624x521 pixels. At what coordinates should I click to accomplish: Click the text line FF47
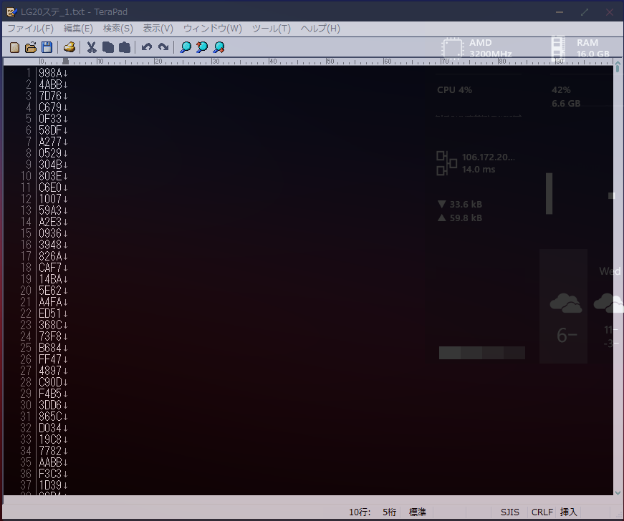pos(50,360)
